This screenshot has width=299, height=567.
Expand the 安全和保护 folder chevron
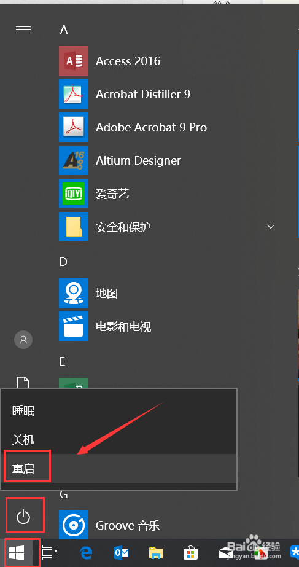click(x=270, y=227)
